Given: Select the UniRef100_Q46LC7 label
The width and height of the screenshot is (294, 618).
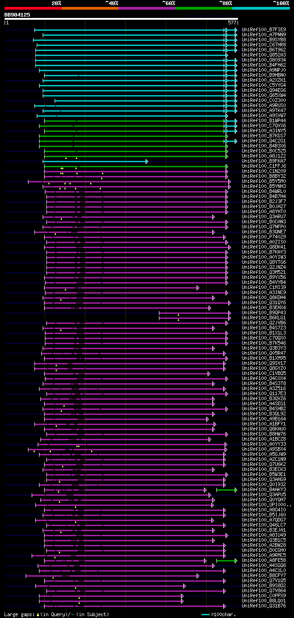Looking at the screenshot, I should click(264, 525).
